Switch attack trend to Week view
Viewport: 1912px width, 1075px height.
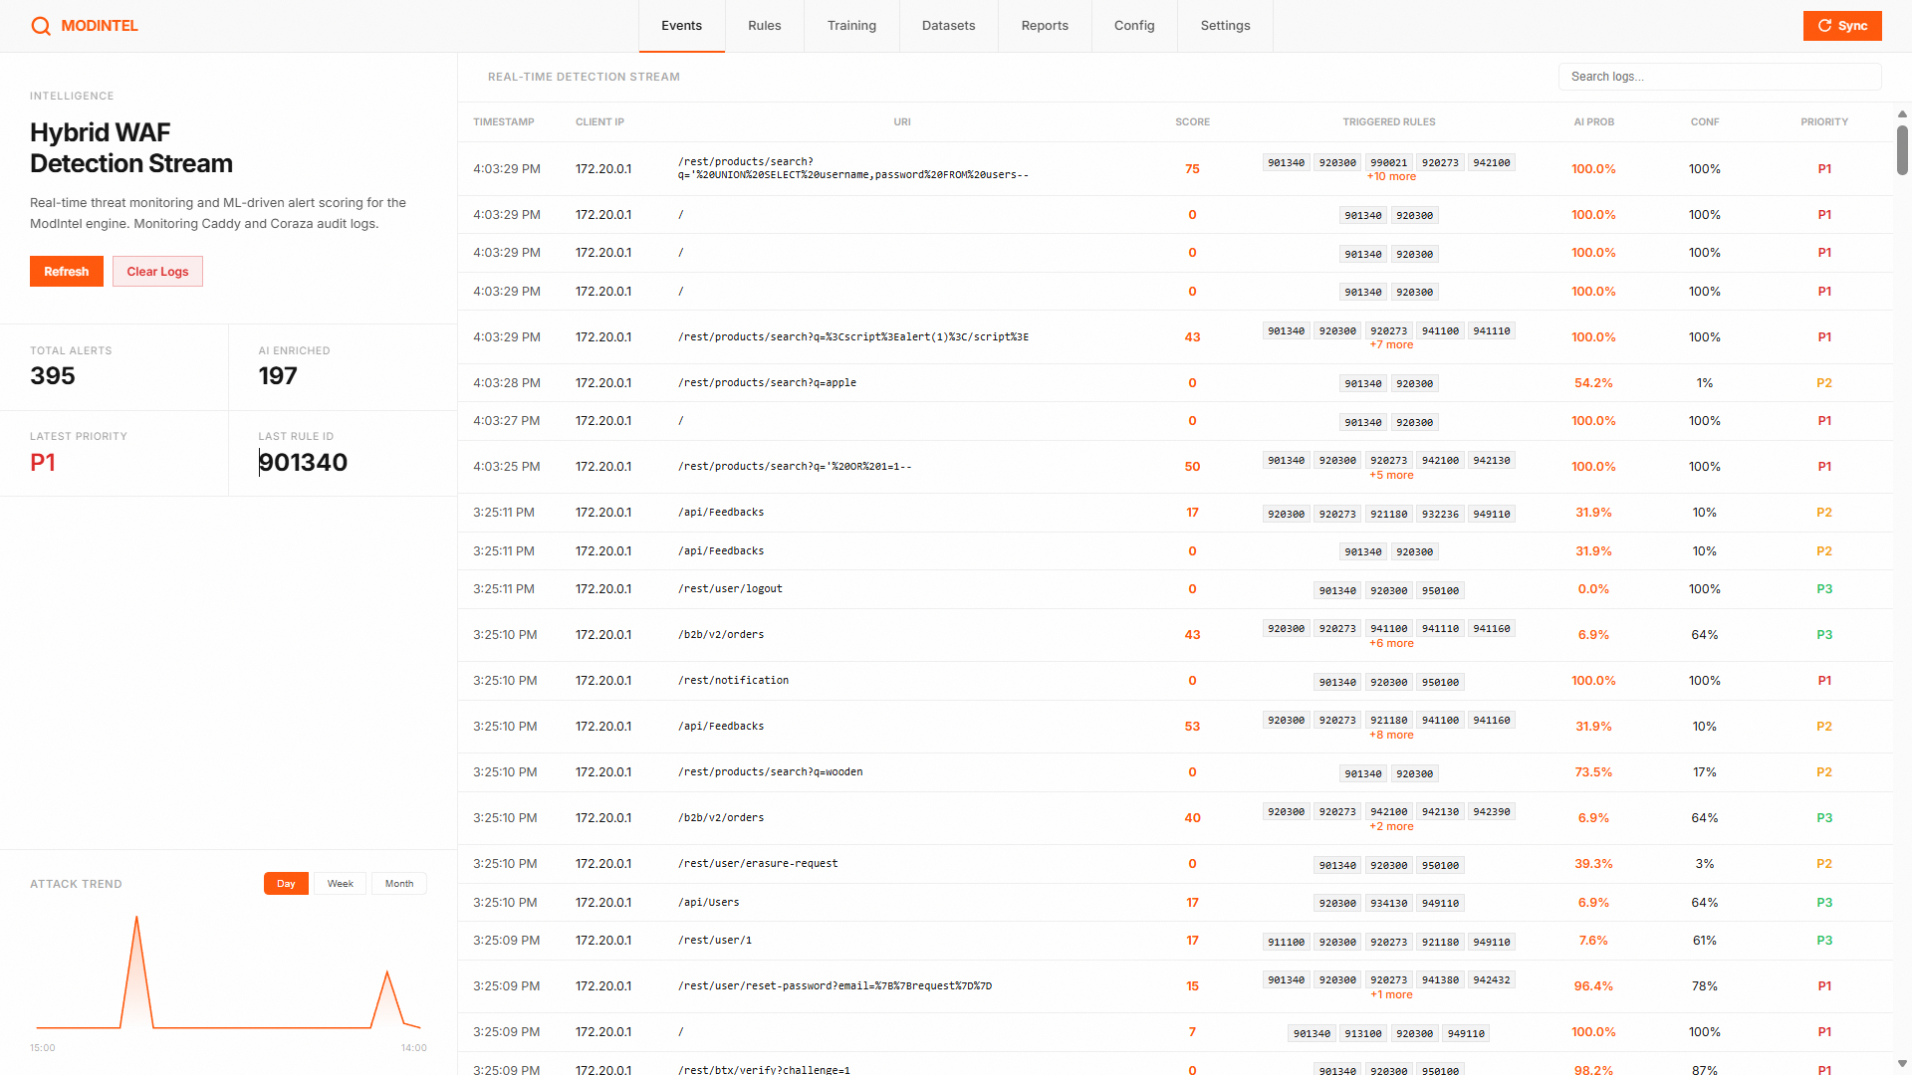tap(341, 884)
